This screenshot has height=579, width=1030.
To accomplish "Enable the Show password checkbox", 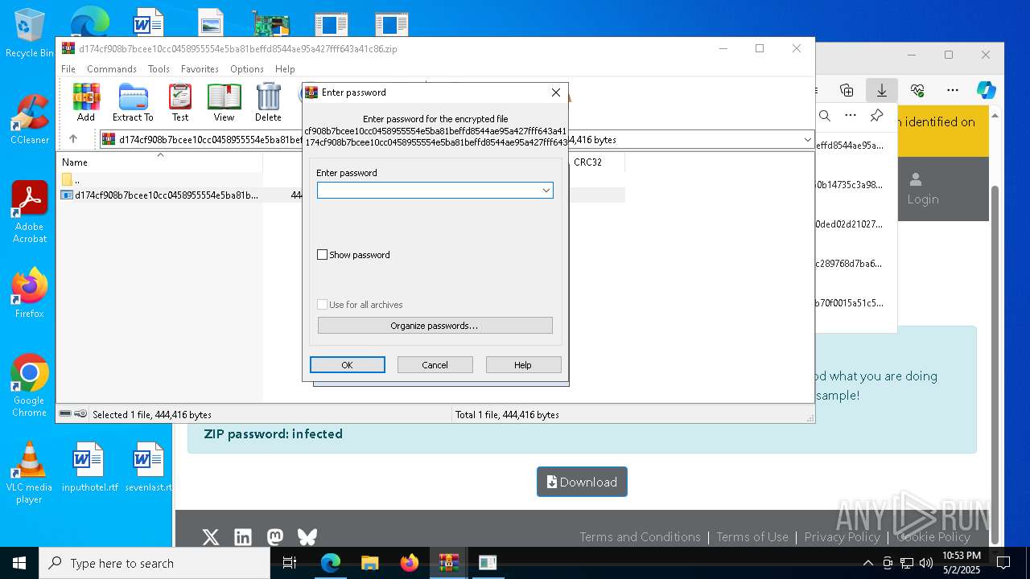I will coord(323,255).
